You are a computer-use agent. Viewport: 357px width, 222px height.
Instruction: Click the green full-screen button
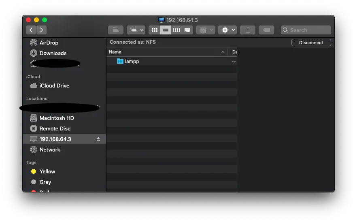pyautogui.click(x=45, y=20)
